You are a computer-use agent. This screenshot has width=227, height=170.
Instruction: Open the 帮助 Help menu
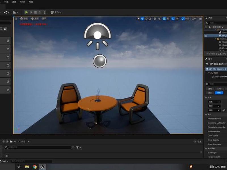tap(31, 2)
